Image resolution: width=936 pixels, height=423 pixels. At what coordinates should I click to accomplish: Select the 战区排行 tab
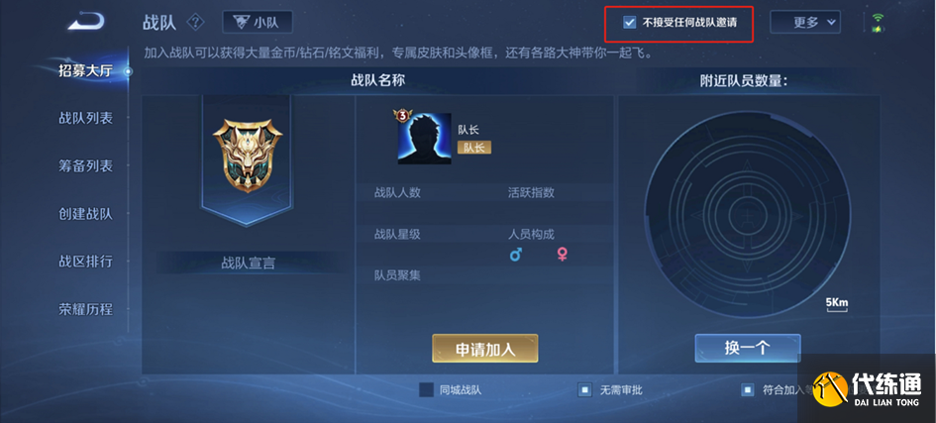[85, 262]
